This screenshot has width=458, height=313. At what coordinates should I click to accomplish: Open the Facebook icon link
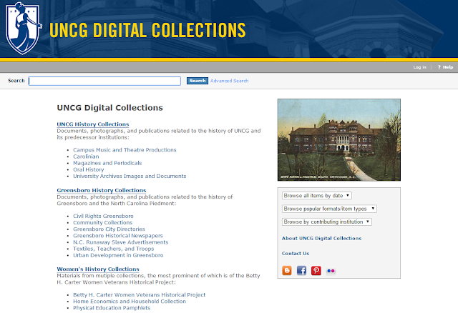click(301, 270)
